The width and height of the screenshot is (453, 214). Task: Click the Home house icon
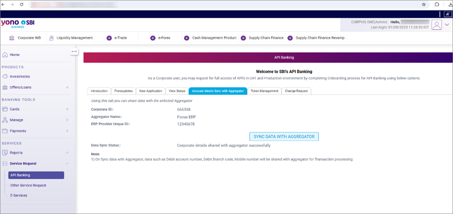click(x=5, y=55)
